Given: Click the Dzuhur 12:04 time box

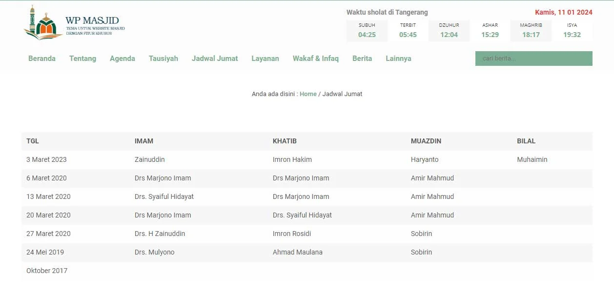Looking at the screenshot, I should coord(449,31).
